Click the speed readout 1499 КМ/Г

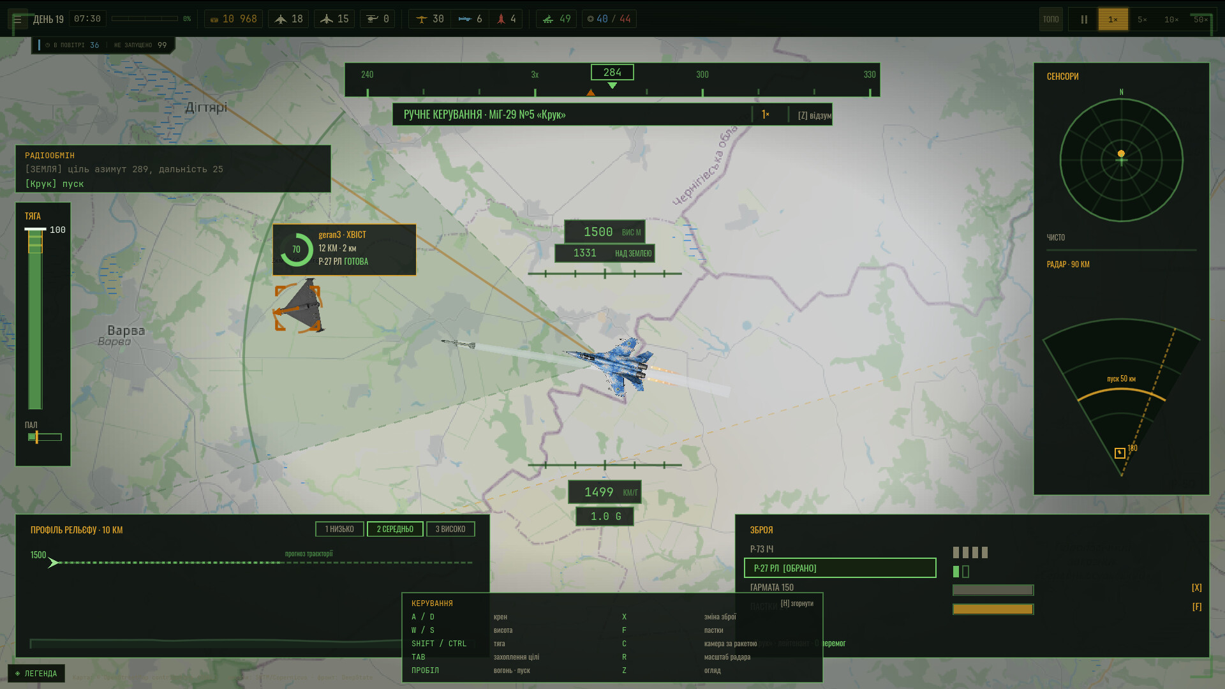pyautogui.click(x=605, y=492)
